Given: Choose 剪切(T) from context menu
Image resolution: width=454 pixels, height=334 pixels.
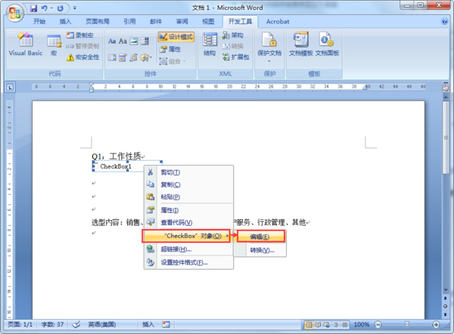Looking at the screenshot, I should pyautogui.click(x=188, y=172).
